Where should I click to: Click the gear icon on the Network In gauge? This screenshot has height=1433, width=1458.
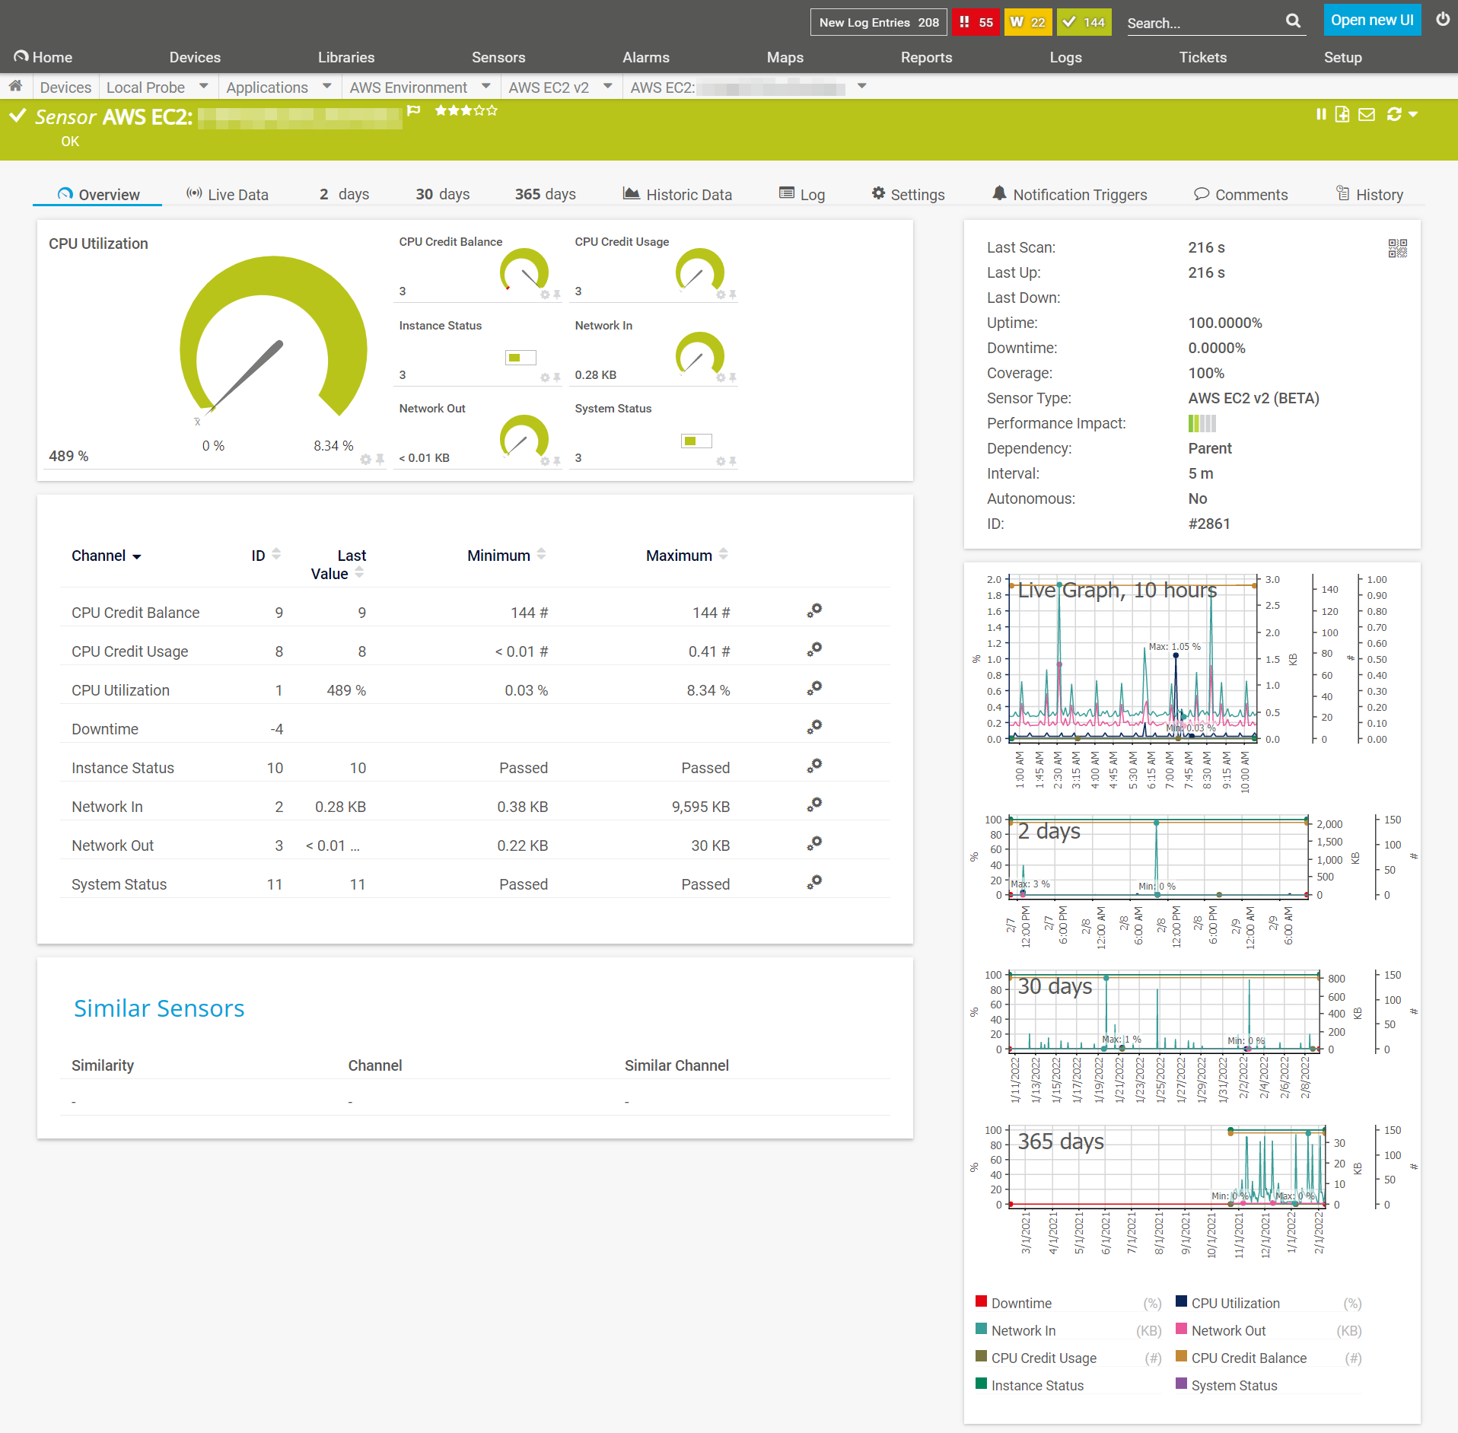click(x=720, y=378)
